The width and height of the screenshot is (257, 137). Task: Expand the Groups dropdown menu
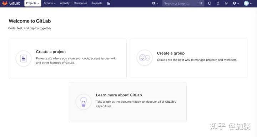click(x=50, y=3)
